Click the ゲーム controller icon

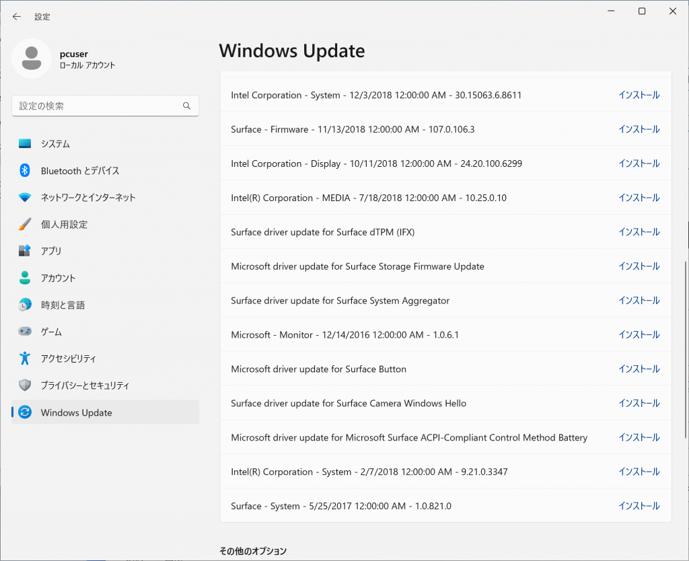click(25, 331)
